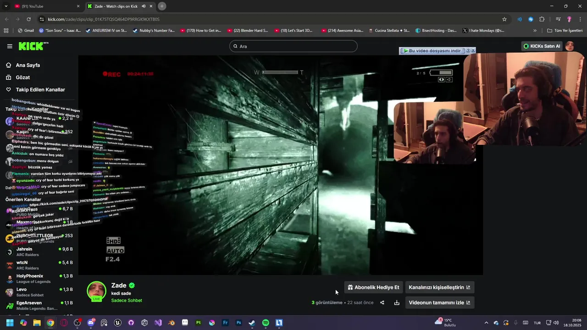The image size is (587, 330).
Task: Click the Bu video dosyasını indir button
Action: pyautogui.click(x=432, y=50)
